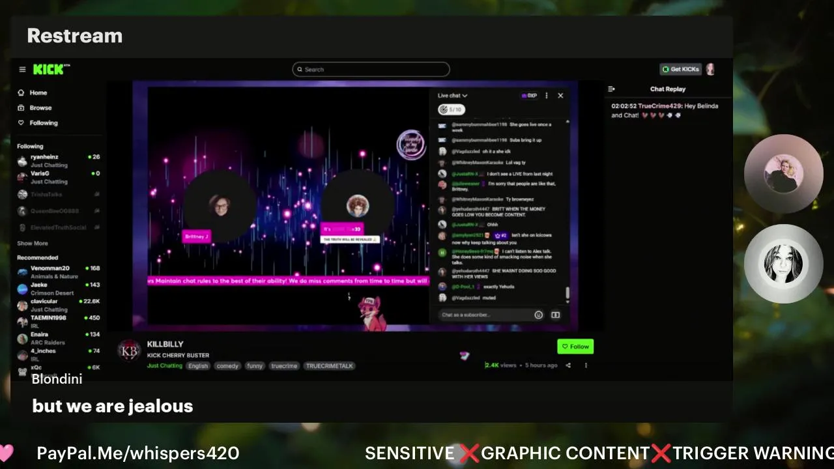Click the Chat Replay header
Screen dimensions: 834x469
pyautogui.click(x=668, y=89)
